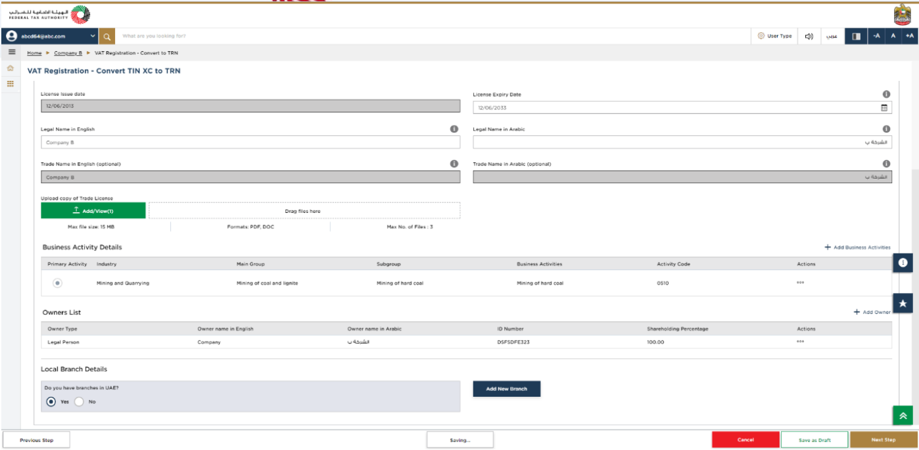Viewport: 919px width, 450px height.
Task: Select Yes for branches in UAE
Action: pos(51,401)
